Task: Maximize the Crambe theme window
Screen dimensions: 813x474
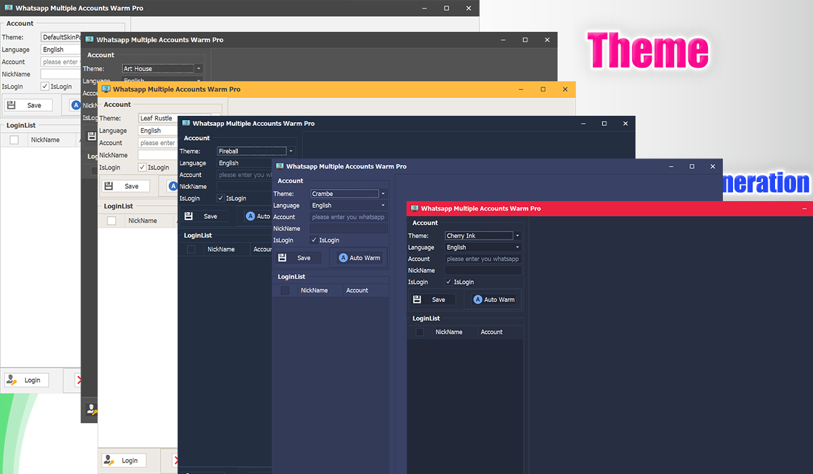Action: tap(692, 166)
